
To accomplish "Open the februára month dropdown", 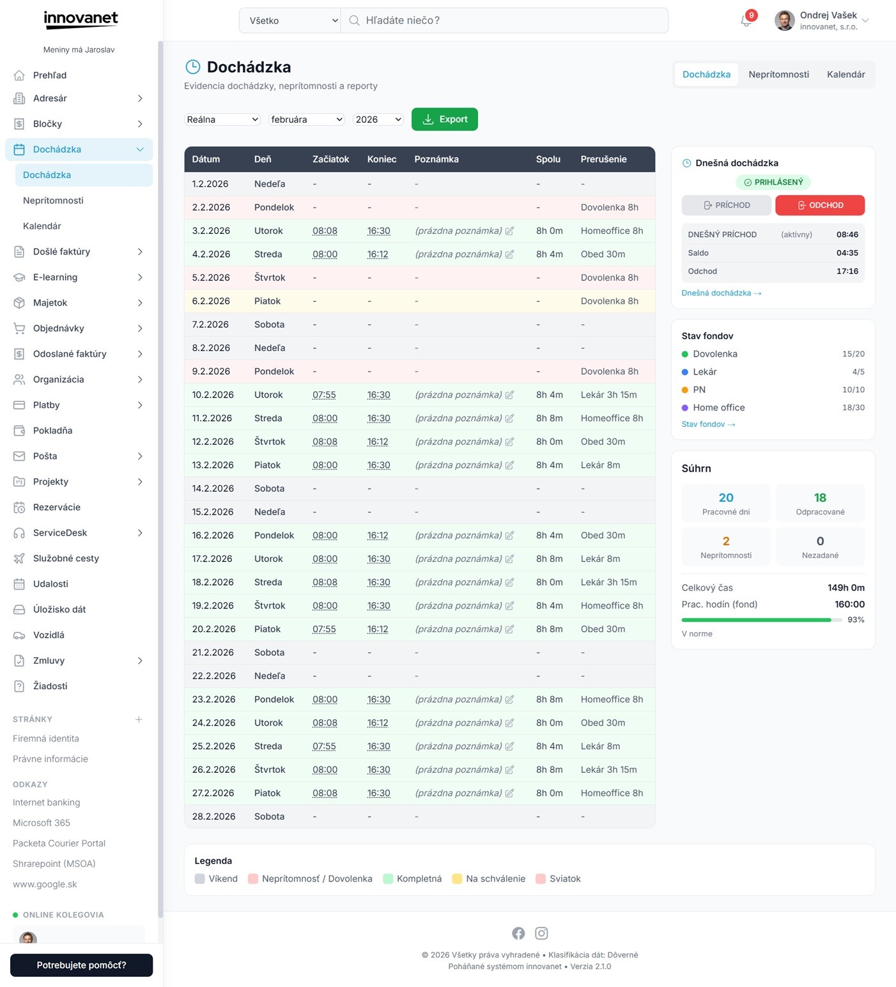I will 307,120.
